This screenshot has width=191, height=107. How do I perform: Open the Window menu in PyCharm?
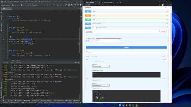(44, 2)
